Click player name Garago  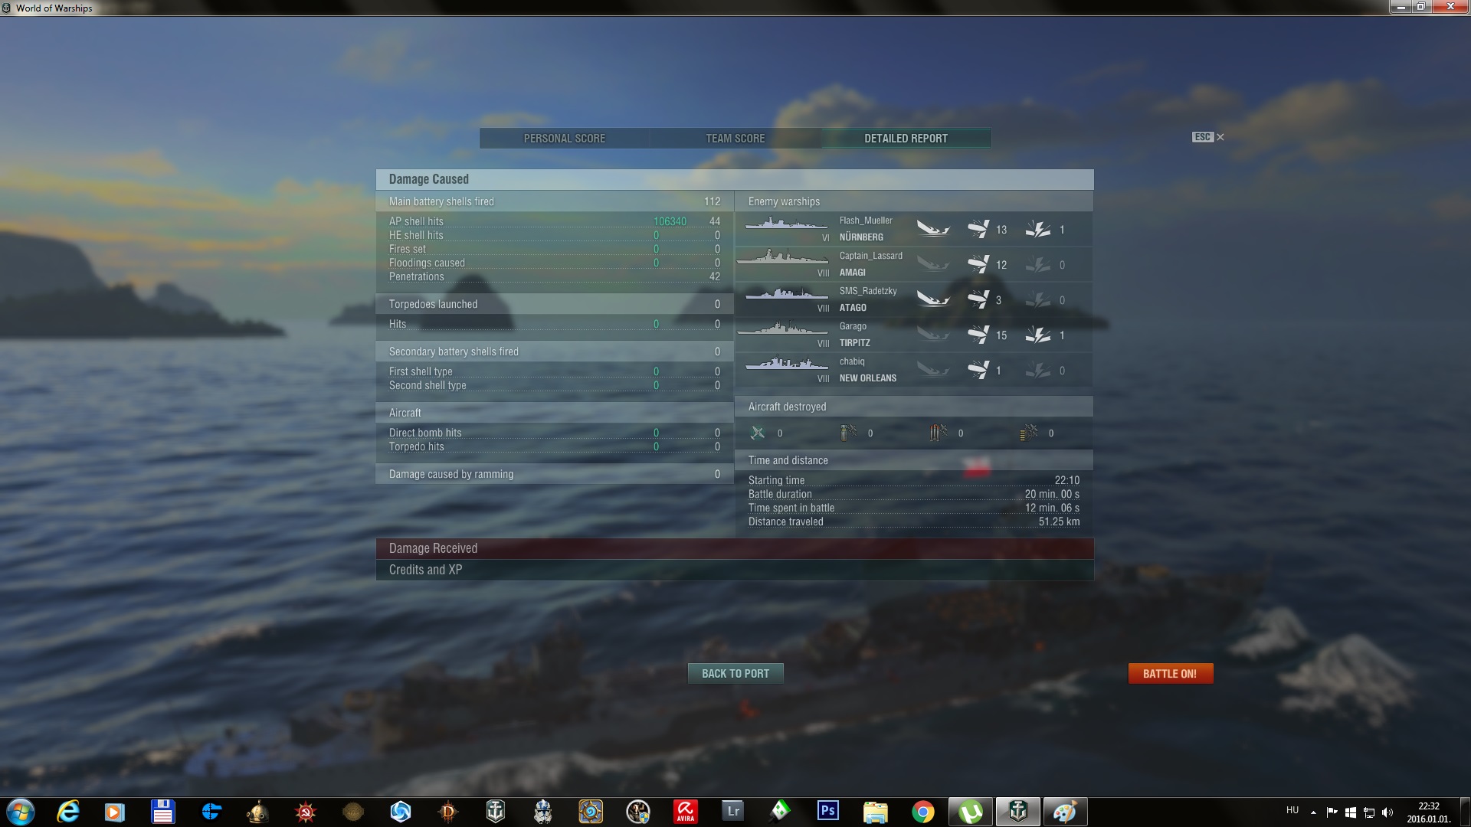tap(853, 326)
